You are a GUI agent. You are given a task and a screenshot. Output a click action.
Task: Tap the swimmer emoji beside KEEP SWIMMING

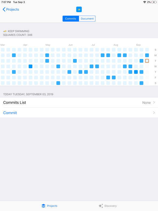[x=5, y=31]
